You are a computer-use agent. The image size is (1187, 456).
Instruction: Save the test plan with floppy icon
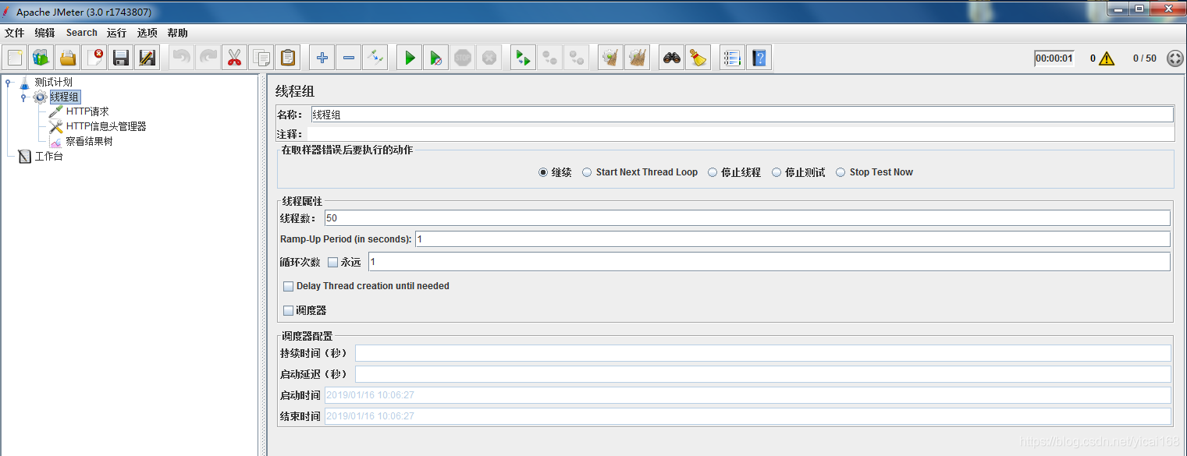(x=121, y=58)
